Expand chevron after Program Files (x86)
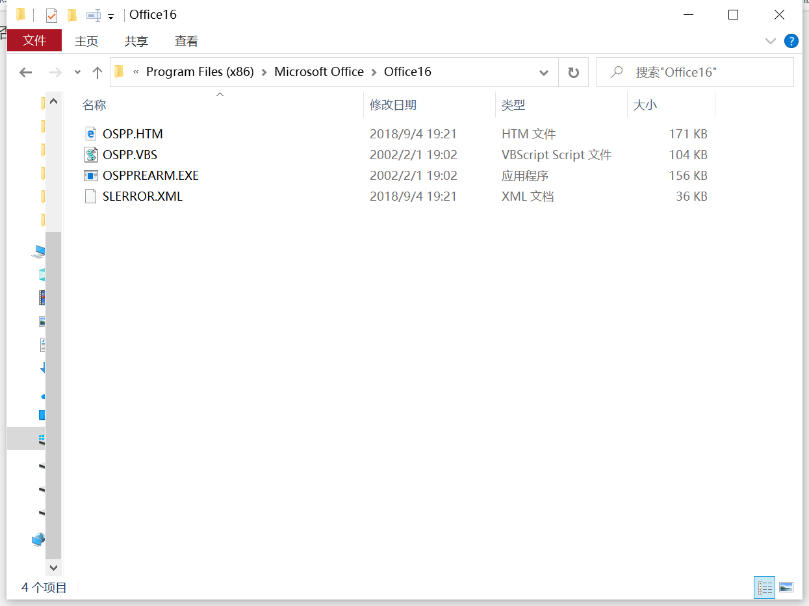This screenshot has height=606, width=809. click(264, 72)
